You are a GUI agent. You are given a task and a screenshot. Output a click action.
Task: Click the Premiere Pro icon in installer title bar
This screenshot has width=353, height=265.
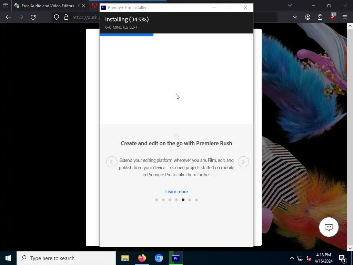pyautogui.click(x=103, y=8)
